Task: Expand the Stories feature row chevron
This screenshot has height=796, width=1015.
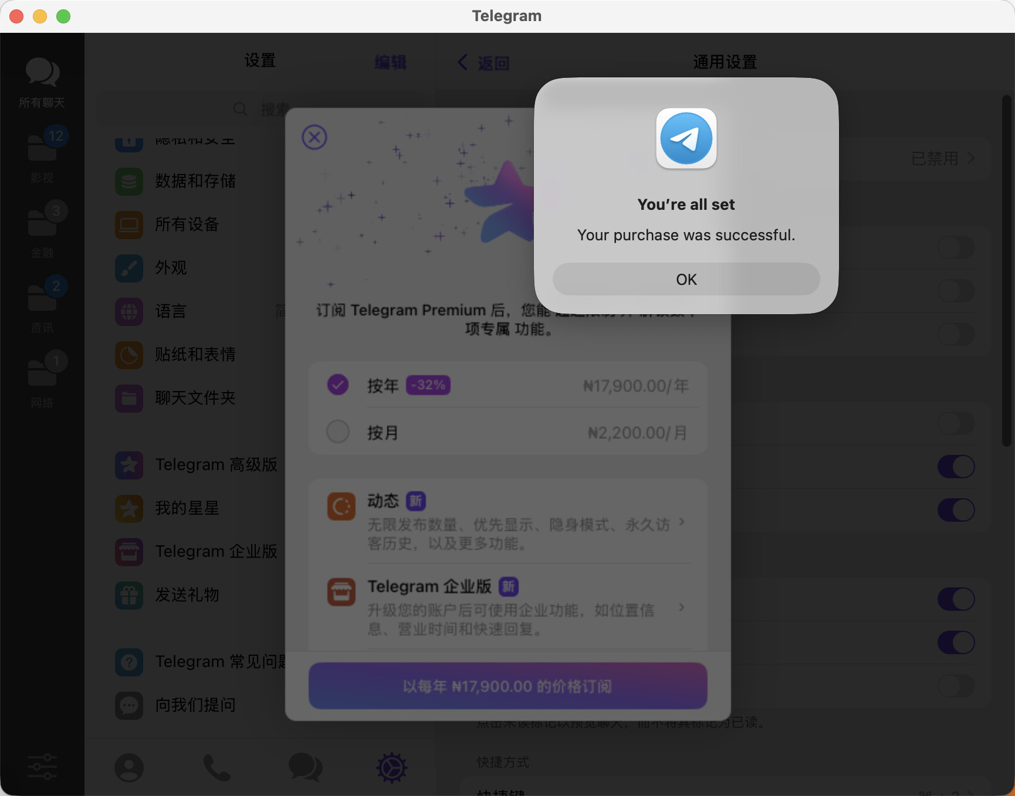Action: 681,522
